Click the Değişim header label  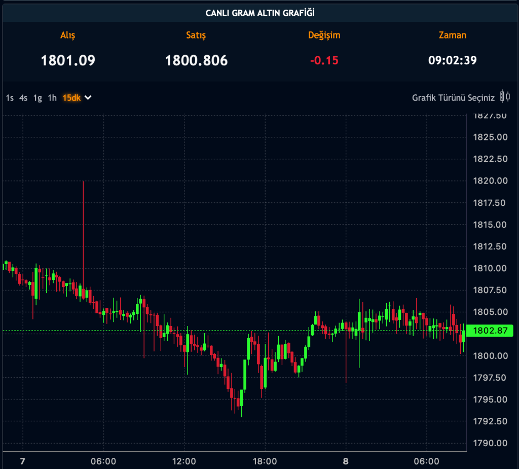[324, 35]
